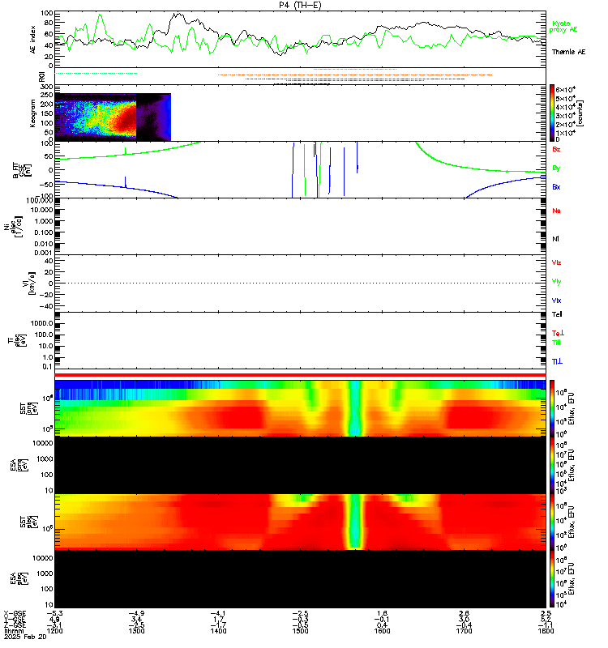Click the ESA elec [eV] axis label

click(19, 579)
